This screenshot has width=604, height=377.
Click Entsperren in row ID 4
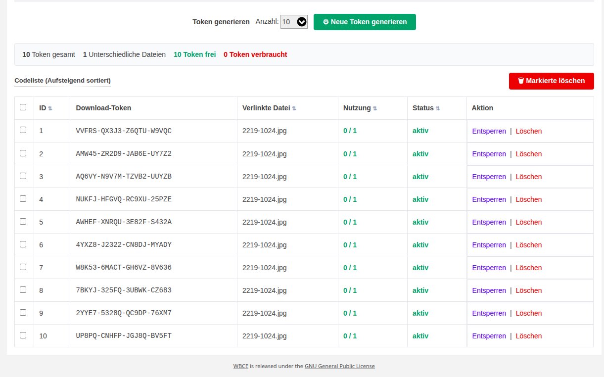pyautogui.click(x=489, y=199)
